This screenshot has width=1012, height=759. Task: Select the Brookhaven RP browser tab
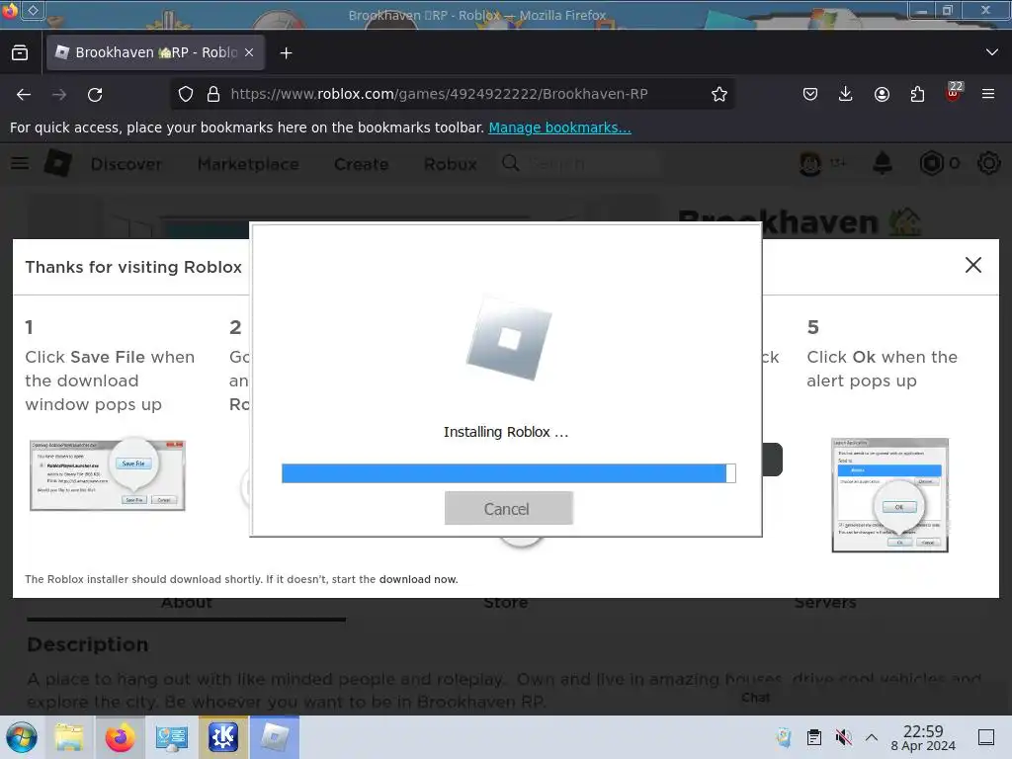tap(155, 52)
